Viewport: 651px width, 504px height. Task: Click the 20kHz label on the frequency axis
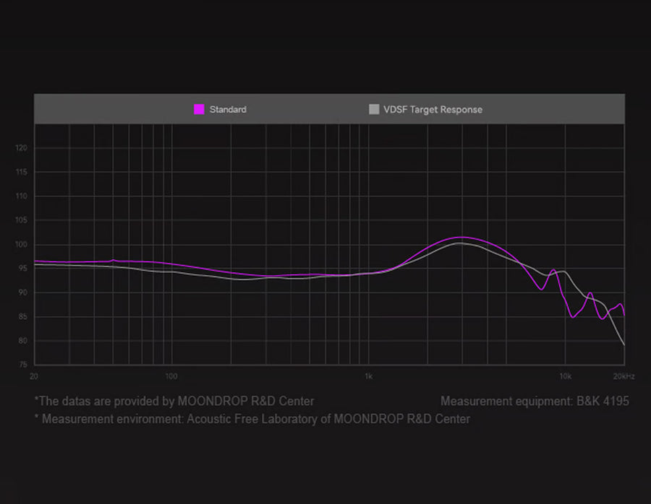624,377
